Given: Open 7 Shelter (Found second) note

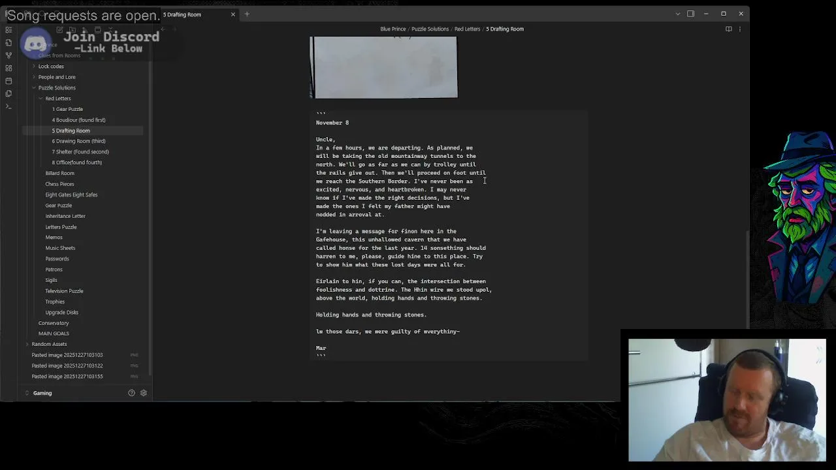Looking at the screenshot, I should tap(80, 151).
